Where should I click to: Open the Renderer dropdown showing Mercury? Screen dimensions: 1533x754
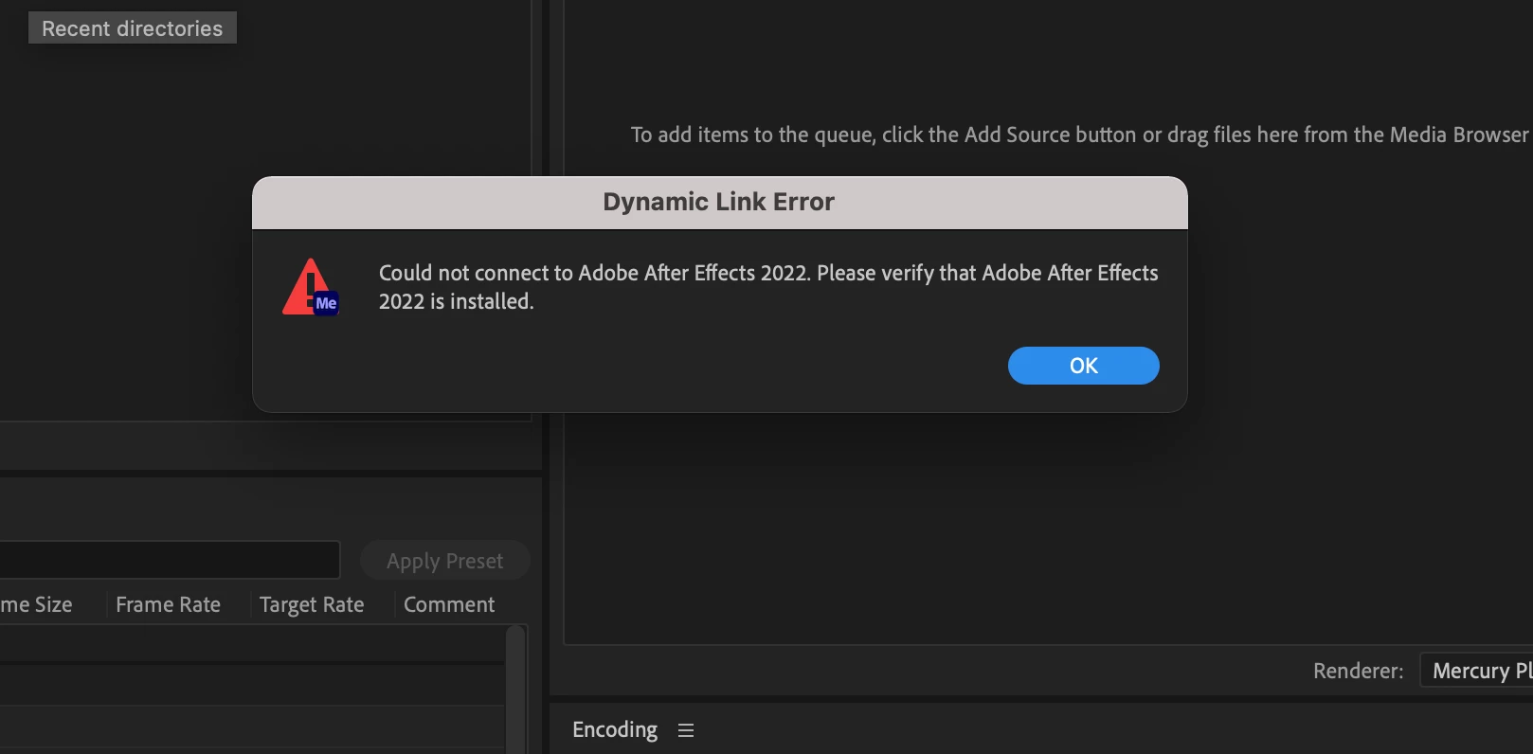pyautogui.click(x=1476, y=671)
